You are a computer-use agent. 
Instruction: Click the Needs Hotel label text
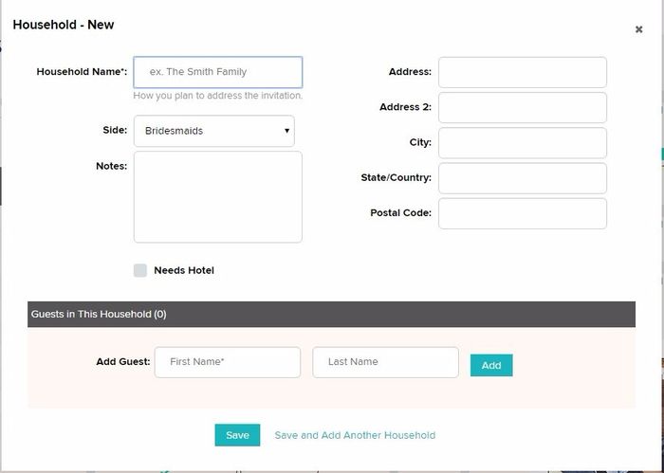pos(184,270)
